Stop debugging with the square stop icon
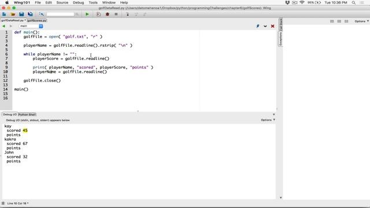 tap(116, 14)
